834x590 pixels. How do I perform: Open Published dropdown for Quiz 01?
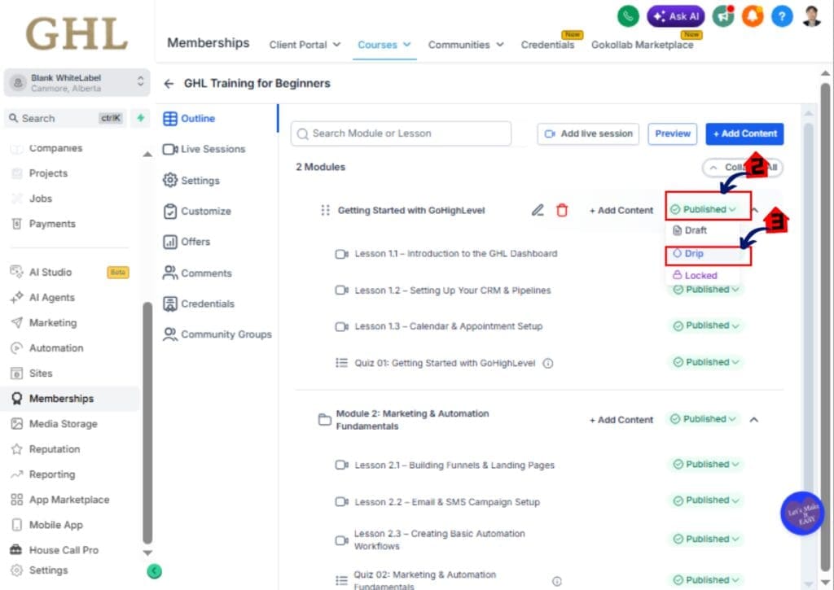[706, 362]
